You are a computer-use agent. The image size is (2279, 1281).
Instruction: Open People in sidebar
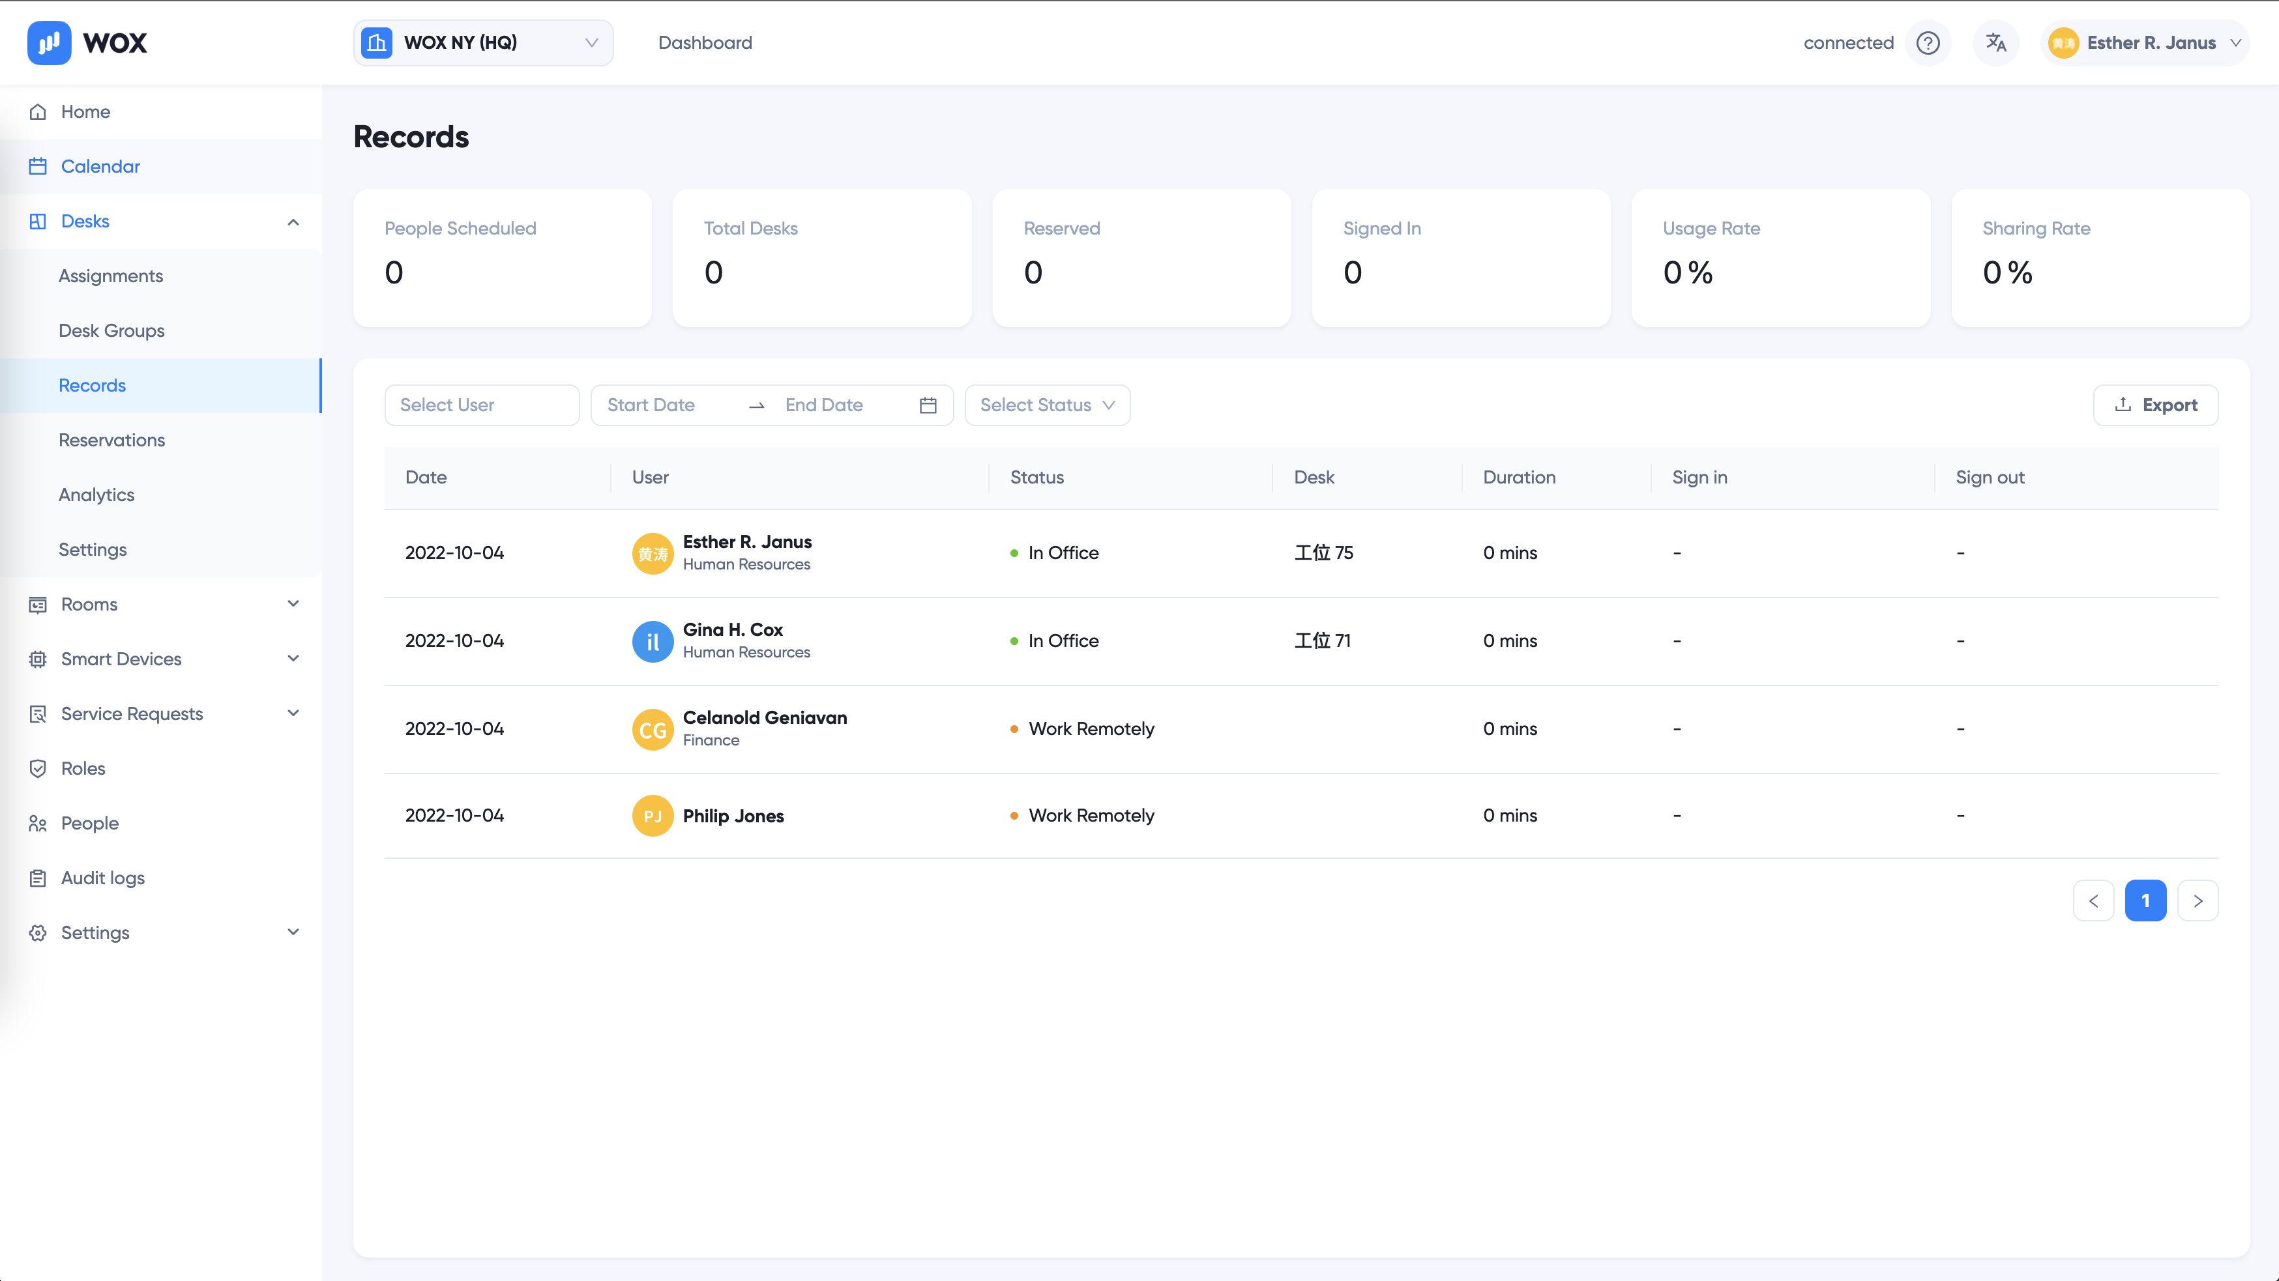[x=160, y=824]
